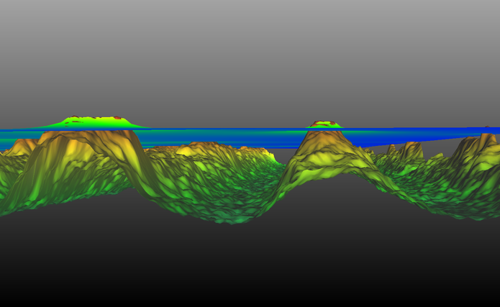
Task: Click the red spots atop the small right cap
Action: 324,122
